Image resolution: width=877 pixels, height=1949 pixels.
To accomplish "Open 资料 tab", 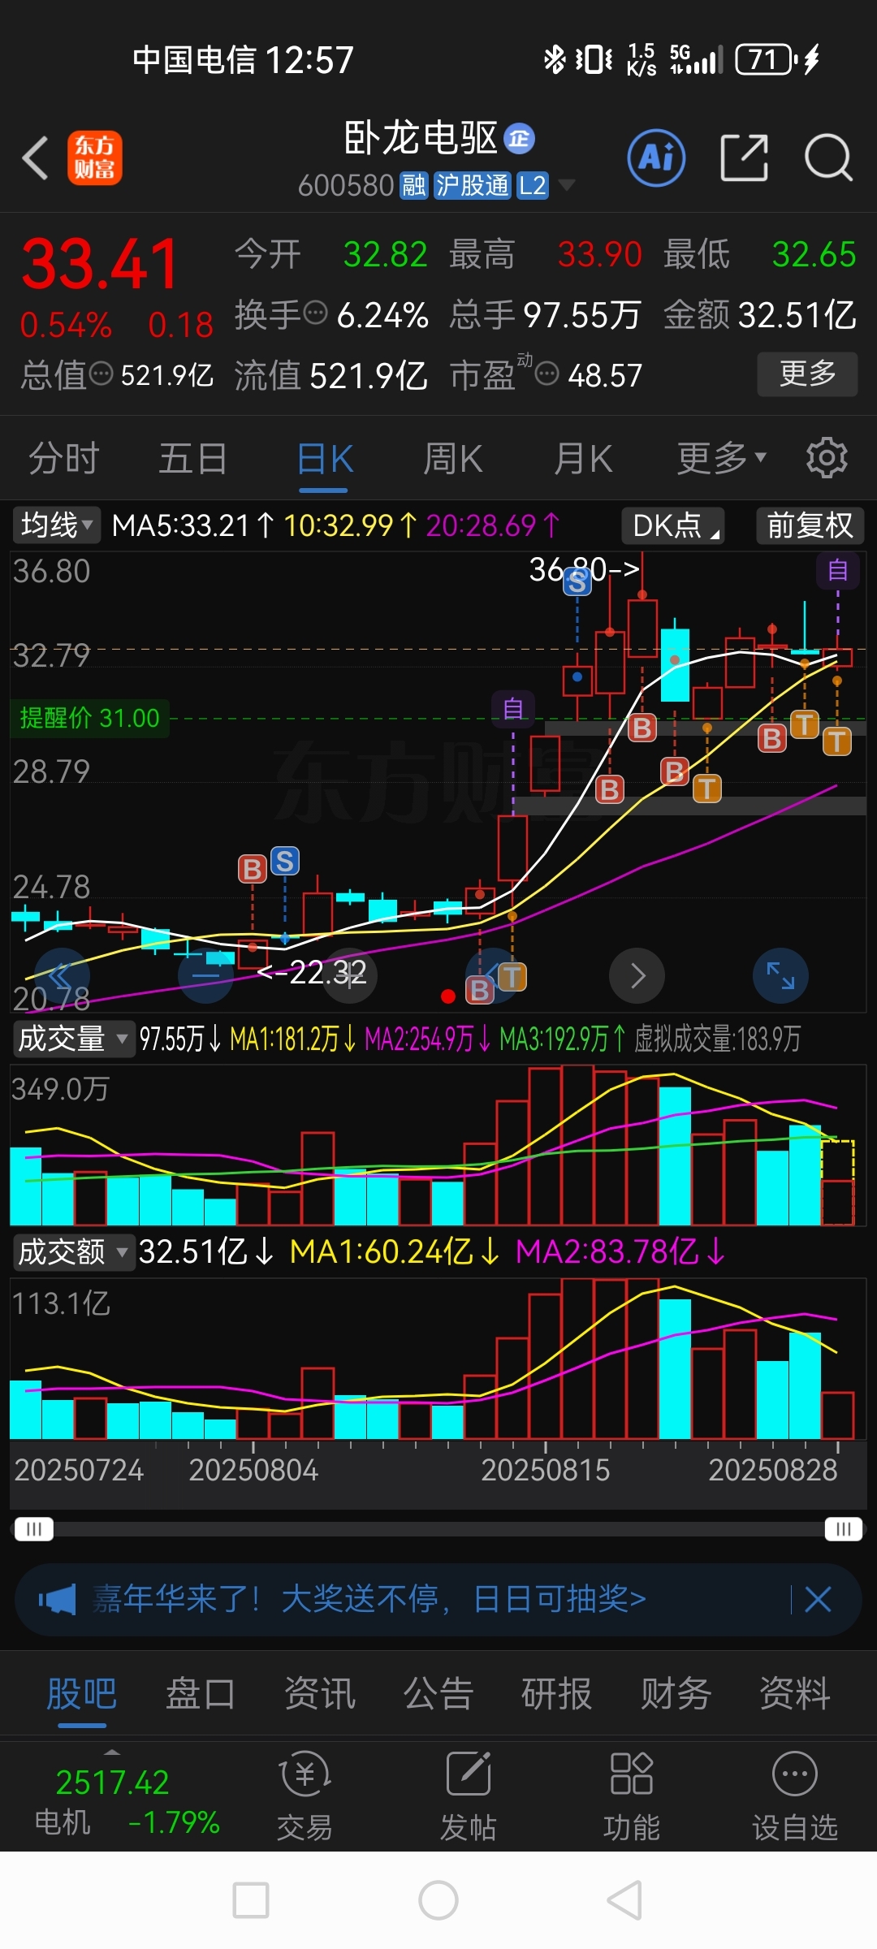I will tap(795, 1694).
